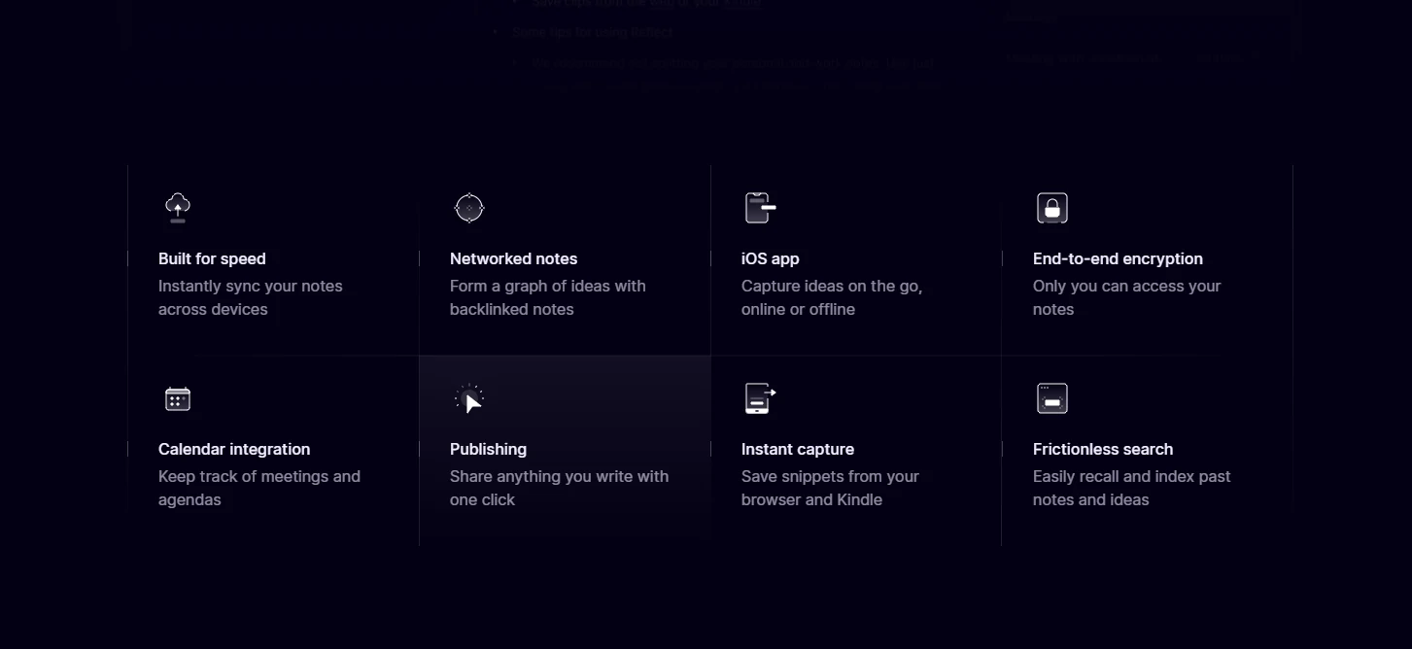Click the cloud upload icon above Built for speed
1412x649 pixels.
point(178,208)
